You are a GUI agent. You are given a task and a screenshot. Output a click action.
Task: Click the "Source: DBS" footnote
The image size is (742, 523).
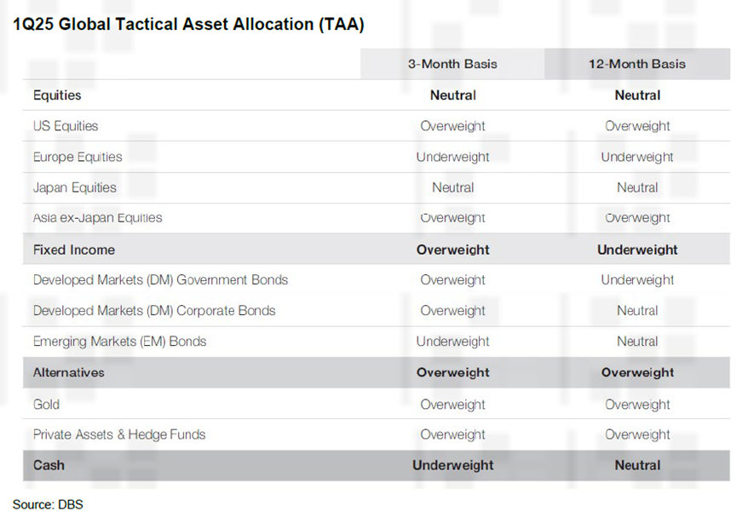pyautogui.click(x=48, y=504)
